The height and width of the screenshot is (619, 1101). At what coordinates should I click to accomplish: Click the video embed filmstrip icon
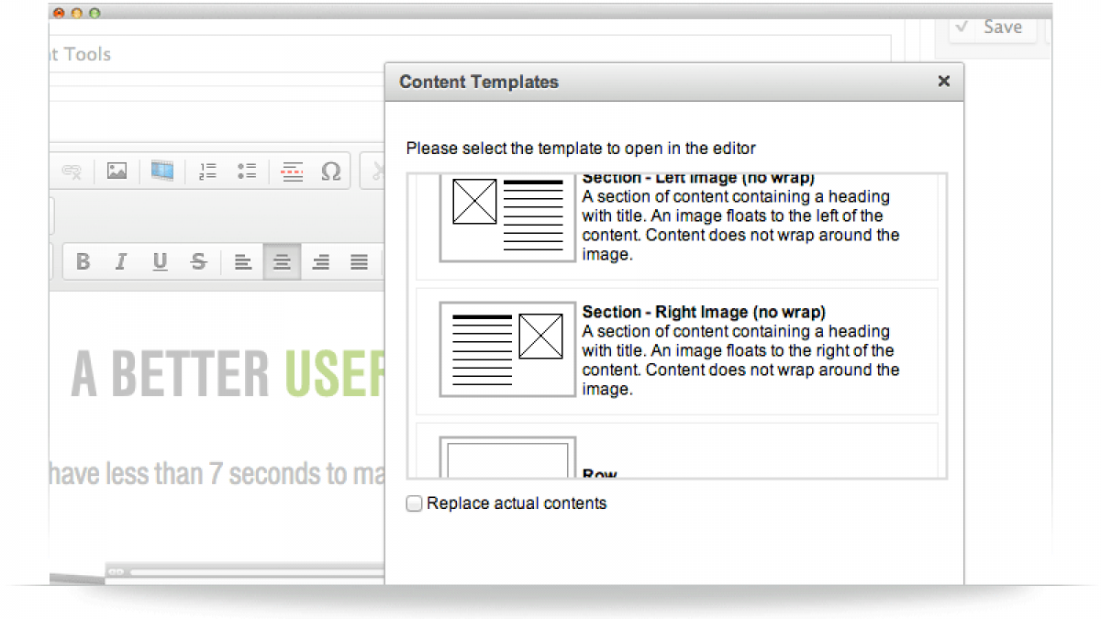162,171
